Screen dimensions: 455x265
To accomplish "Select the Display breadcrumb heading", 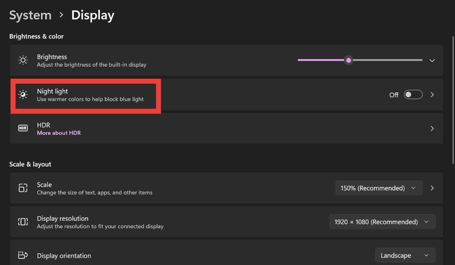I will pos(93,15).
